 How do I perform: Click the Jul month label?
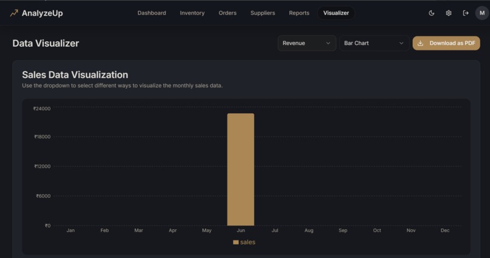coord(275,231)
